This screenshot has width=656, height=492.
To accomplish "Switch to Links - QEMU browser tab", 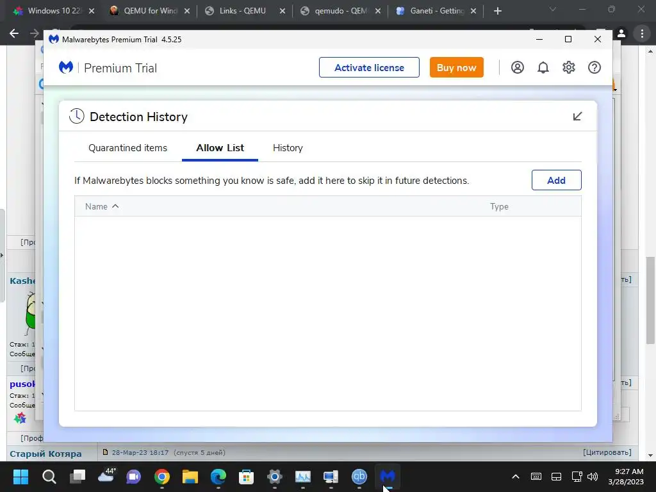I will tap(243, 11).
